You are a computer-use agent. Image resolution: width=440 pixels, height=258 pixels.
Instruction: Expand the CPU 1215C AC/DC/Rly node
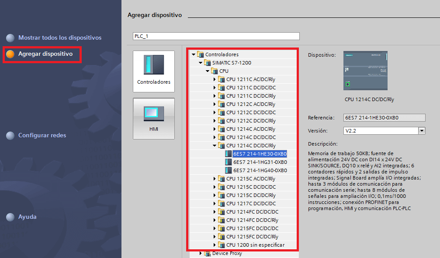[215, 179]
